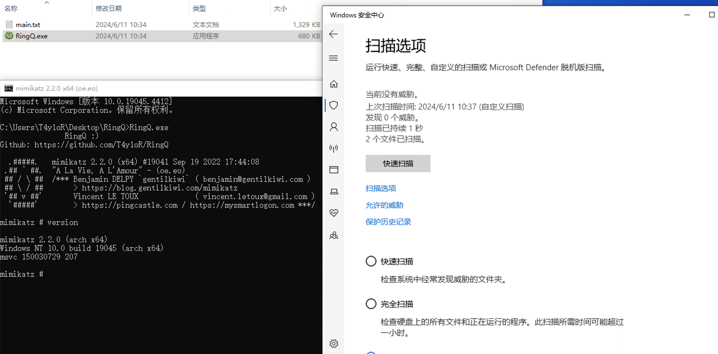The width and height of the screenshot is (718, 354).
Task: Open settings gear in Windows Security
Action: (334, 343)
